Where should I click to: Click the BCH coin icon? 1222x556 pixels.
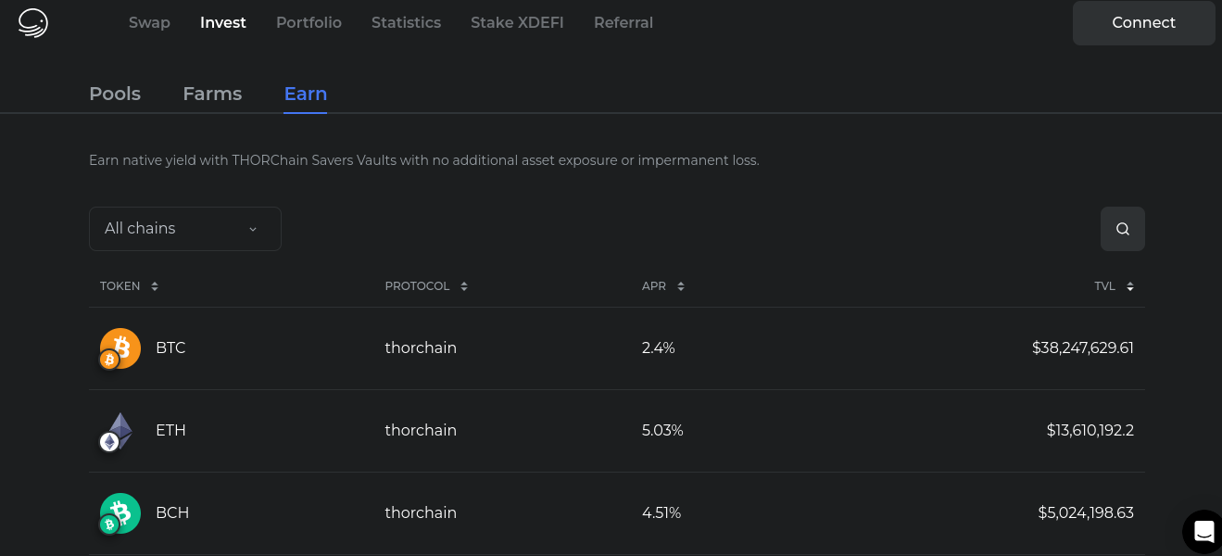pyautogui.click(x=120, y=513)
